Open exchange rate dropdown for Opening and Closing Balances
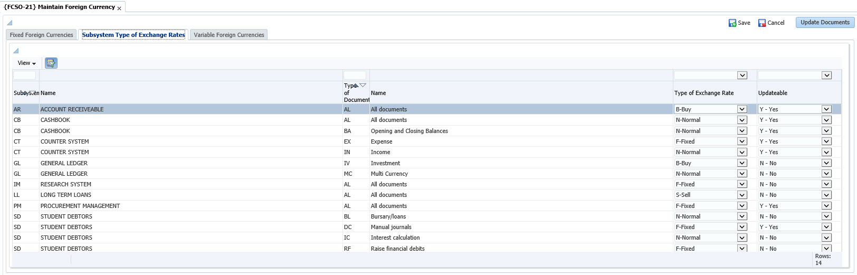Screen dimensions: 857x275 pyautogui.click(x=742, y=131)
